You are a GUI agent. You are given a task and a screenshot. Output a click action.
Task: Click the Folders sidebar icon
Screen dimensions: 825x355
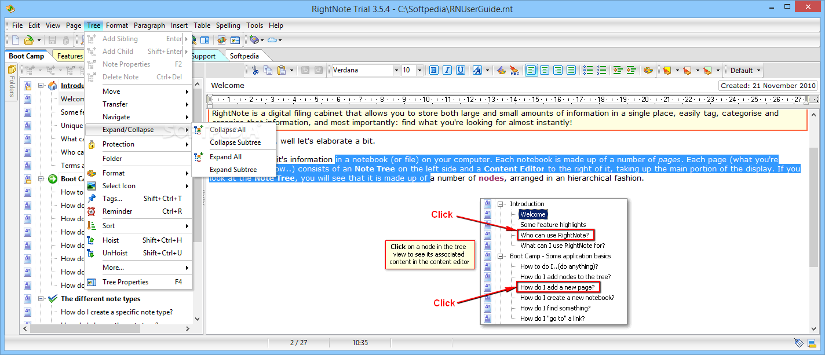point(12,69)
